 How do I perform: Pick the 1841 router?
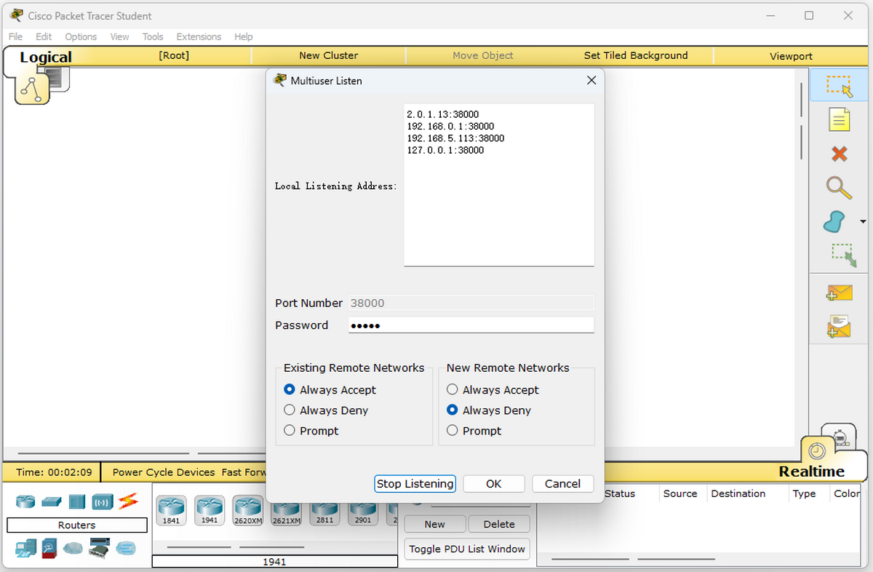[x=171, y=510]
